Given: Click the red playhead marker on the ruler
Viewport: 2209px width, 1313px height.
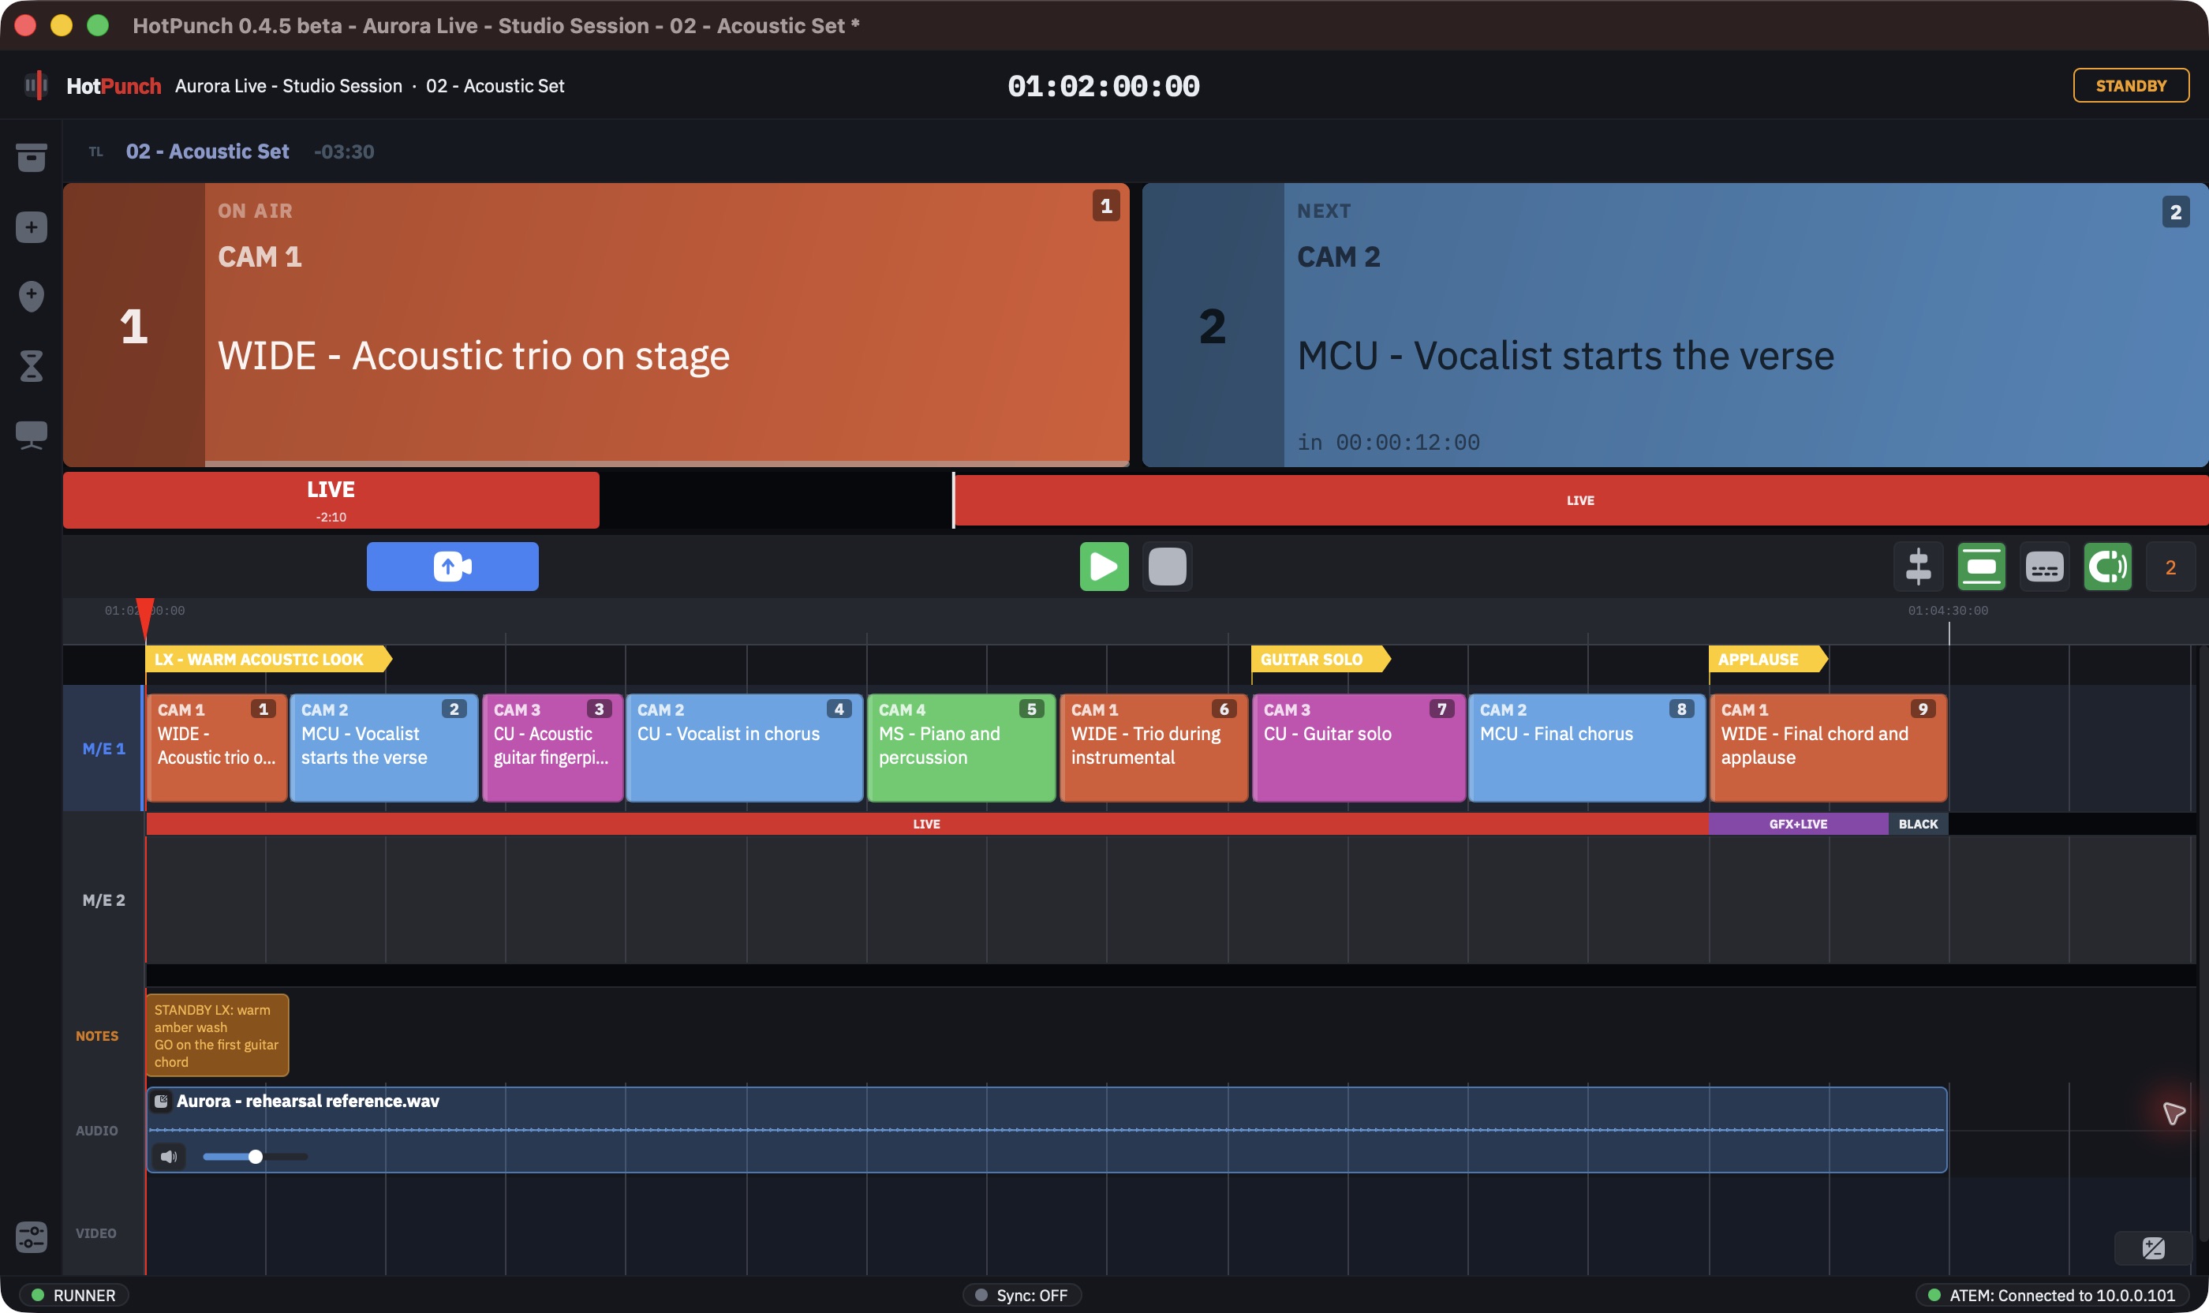Looking at the screenshot, I should tap(145, 617).
